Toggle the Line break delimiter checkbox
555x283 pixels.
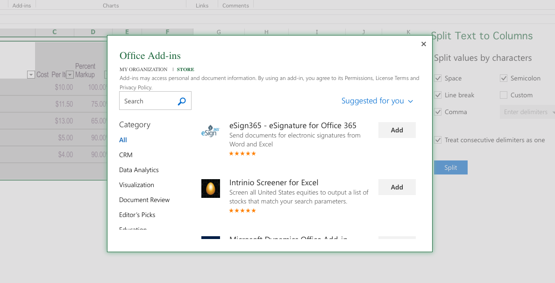[438, 95]
